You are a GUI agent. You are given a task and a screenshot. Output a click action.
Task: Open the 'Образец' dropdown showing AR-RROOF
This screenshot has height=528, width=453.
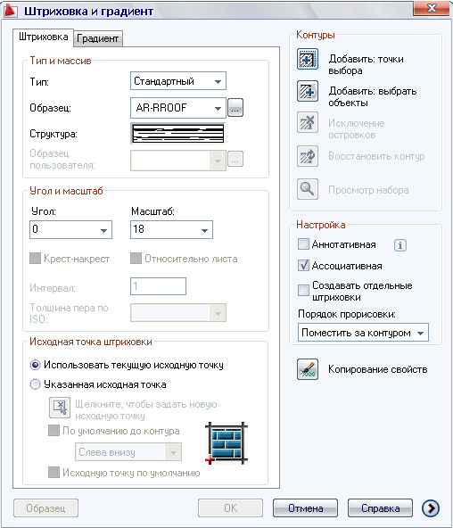(x=178, y=108)
